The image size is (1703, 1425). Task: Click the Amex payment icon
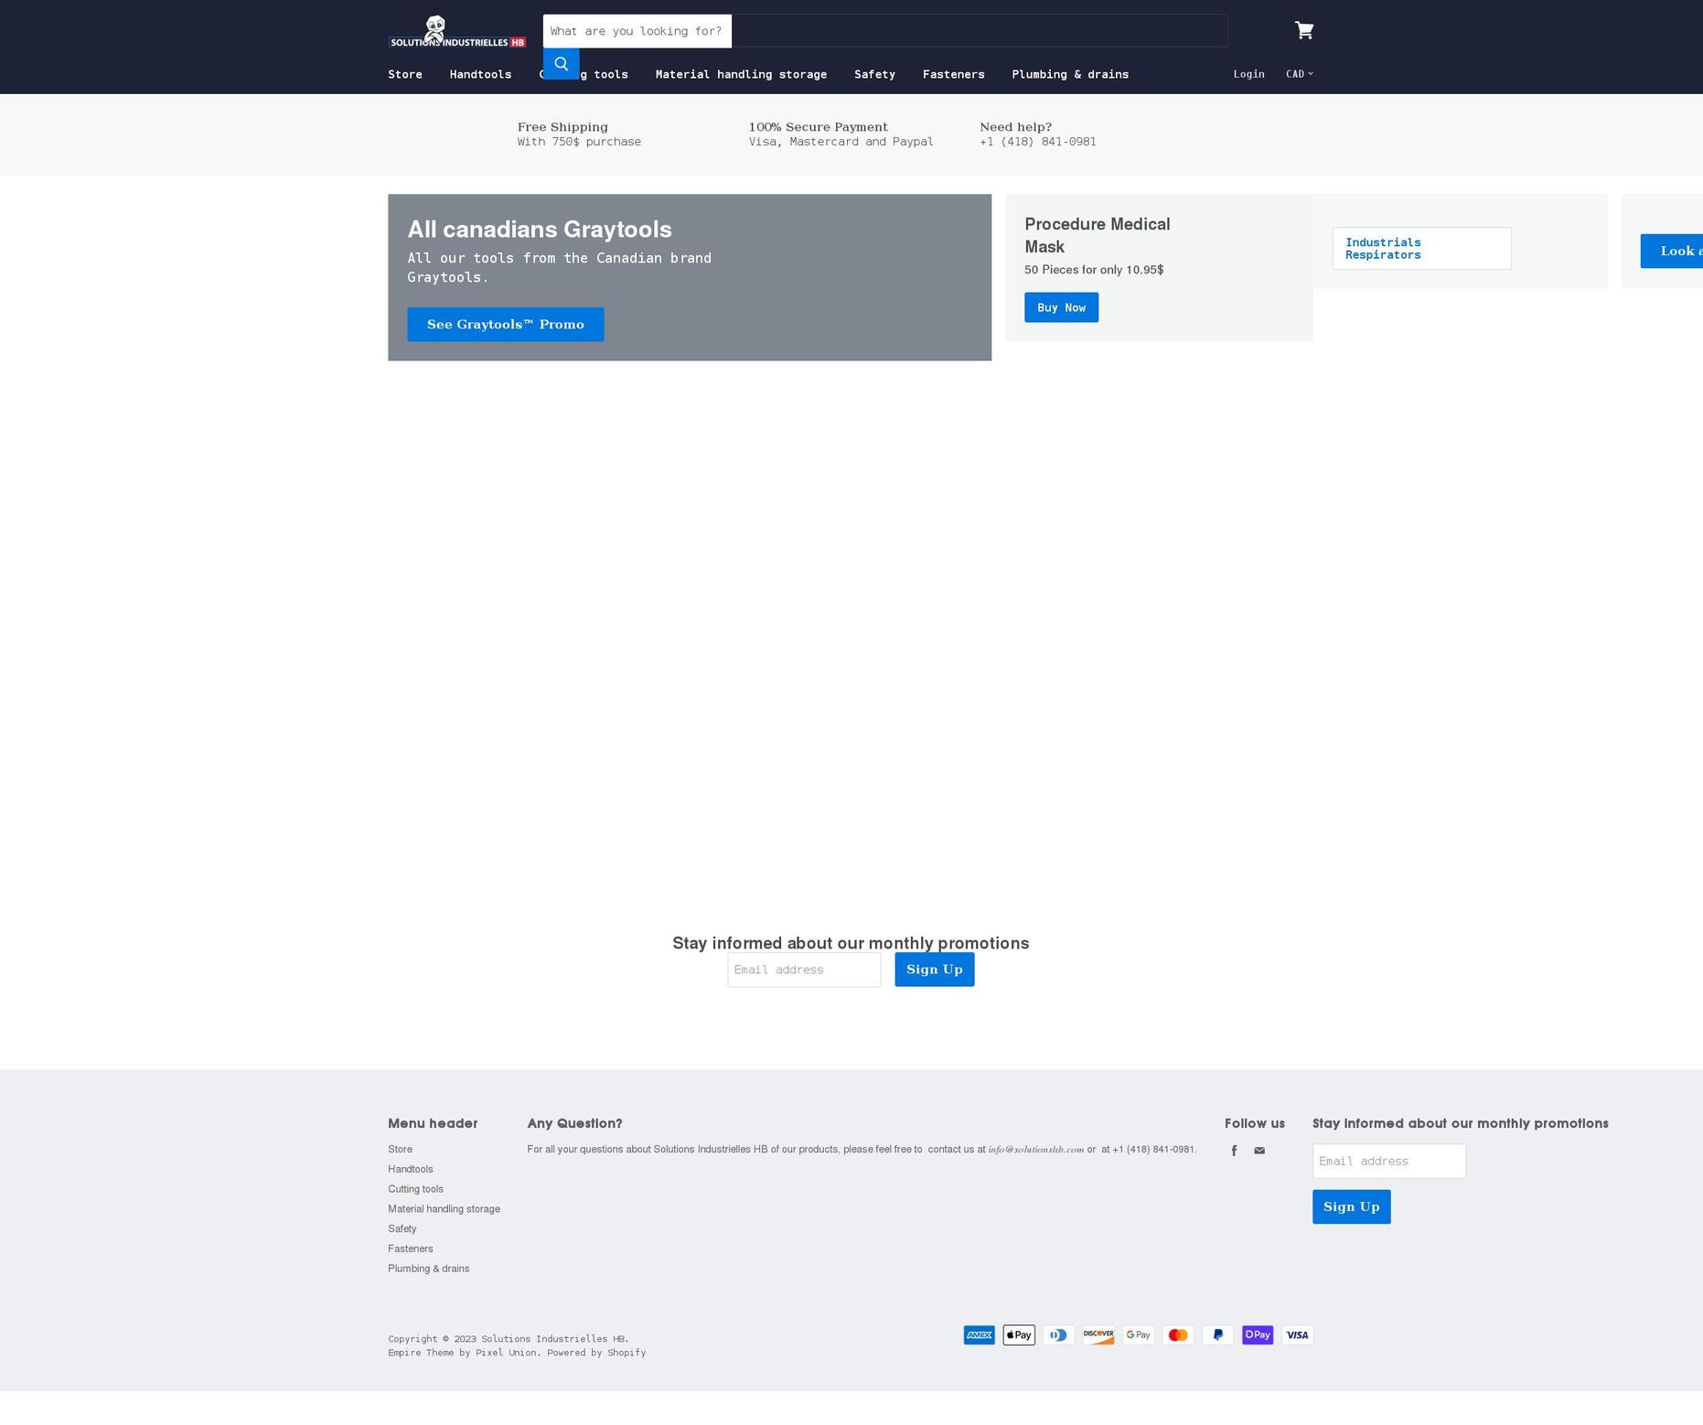tap(979, 1334)
